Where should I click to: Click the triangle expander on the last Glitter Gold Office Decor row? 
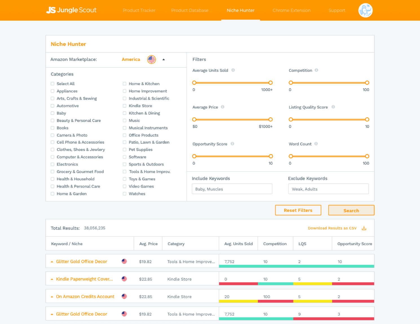tap(52, 314)
